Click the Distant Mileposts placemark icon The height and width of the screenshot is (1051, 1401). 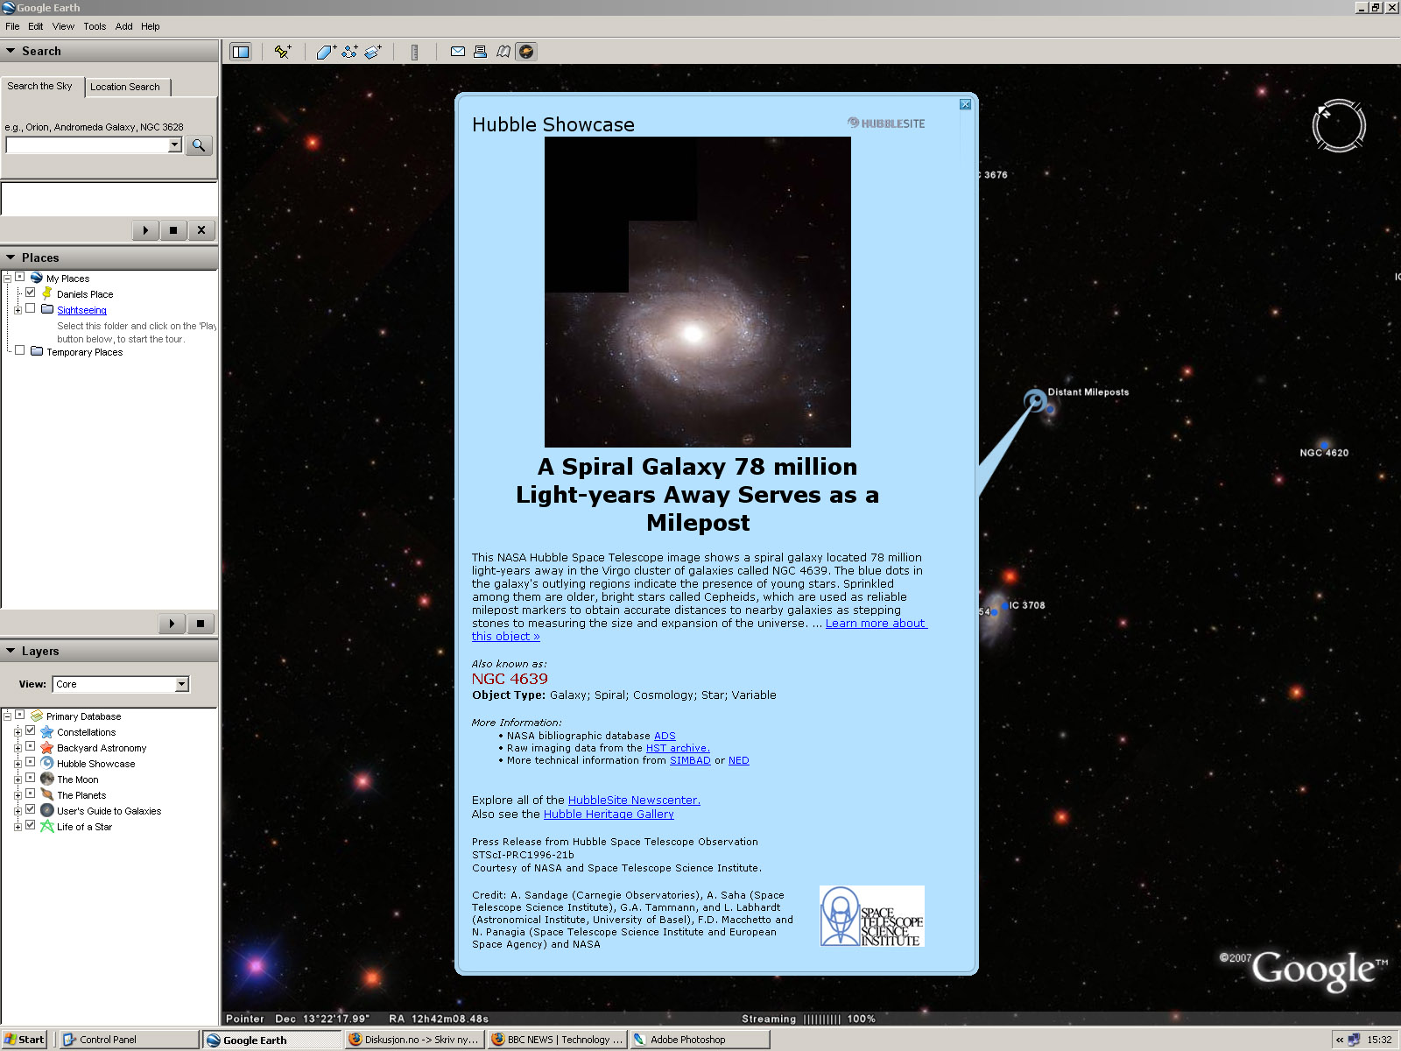tap(1036, 400)
